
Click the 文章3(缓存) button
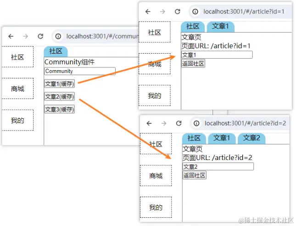[60, 109]
